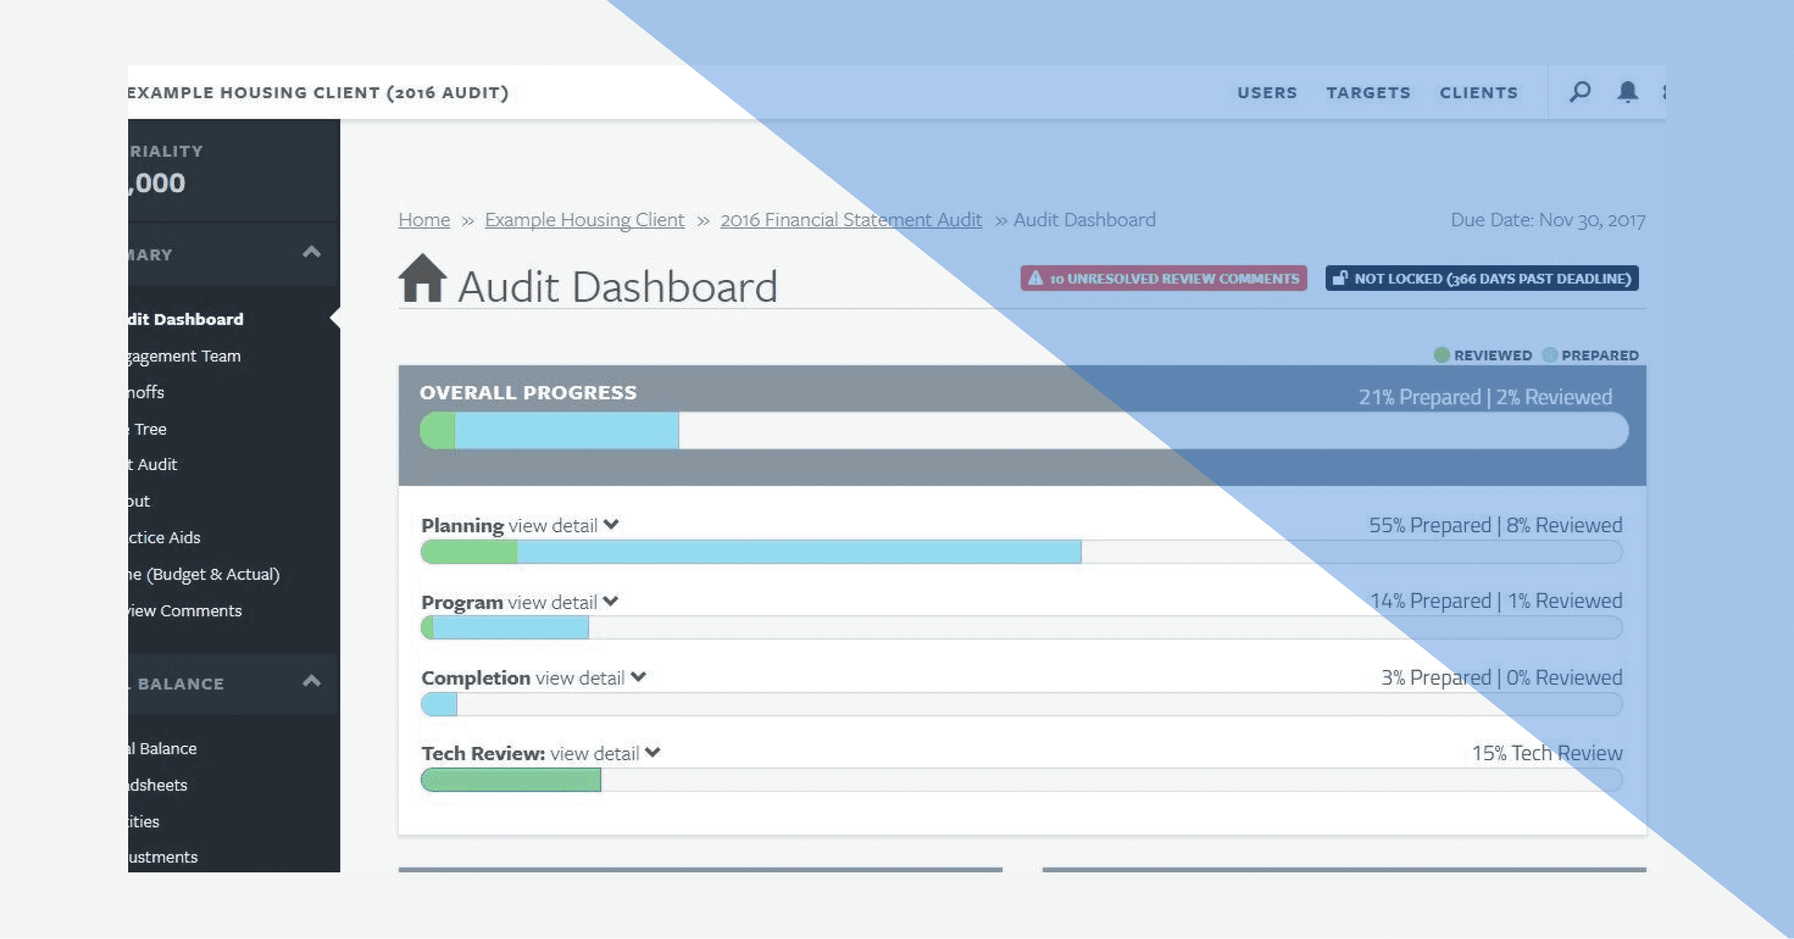1794x939 pixels.
Task: Open the Users menu
Action: point(1267,93)
